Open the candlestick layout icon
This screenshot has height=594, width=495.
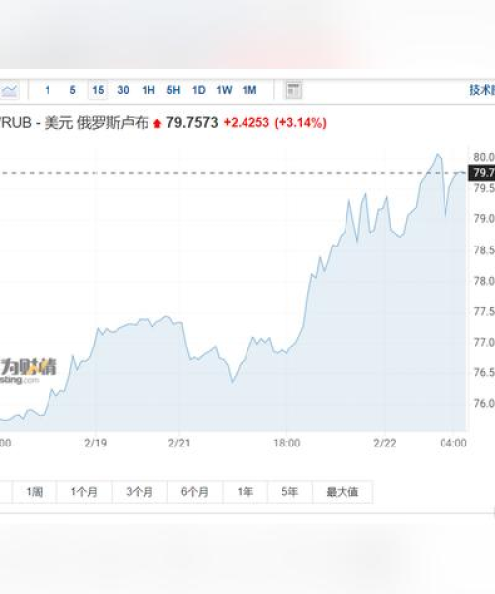click(x=293, y=90)
